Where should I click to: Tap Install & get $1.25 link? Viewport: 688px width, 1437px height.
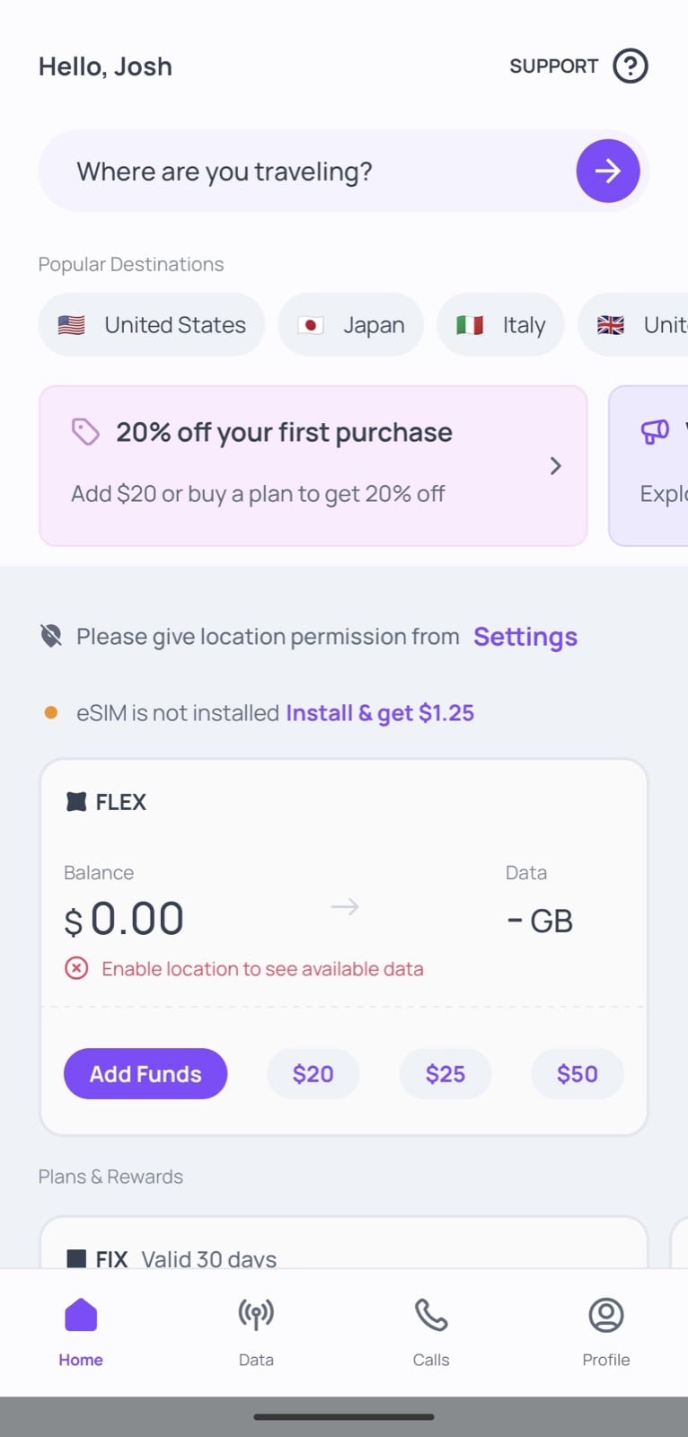tap(380, 713)
